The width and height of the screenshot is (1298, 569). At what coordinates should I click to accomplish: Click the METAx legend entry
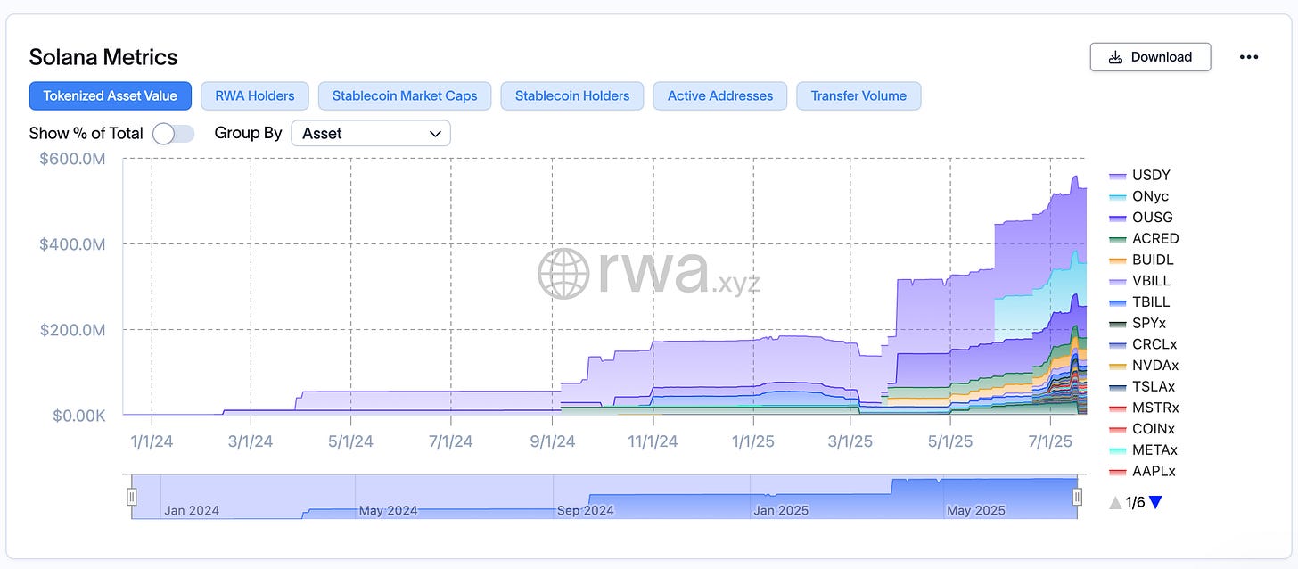pyautogui.click(x=1144, y=450)
